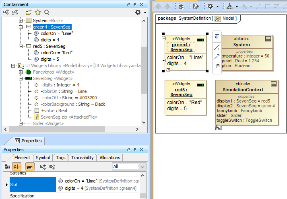Viewport: 287px width, 199px height.
Task: Click the text tool in smart manipulator
Action: pos(217,37)
